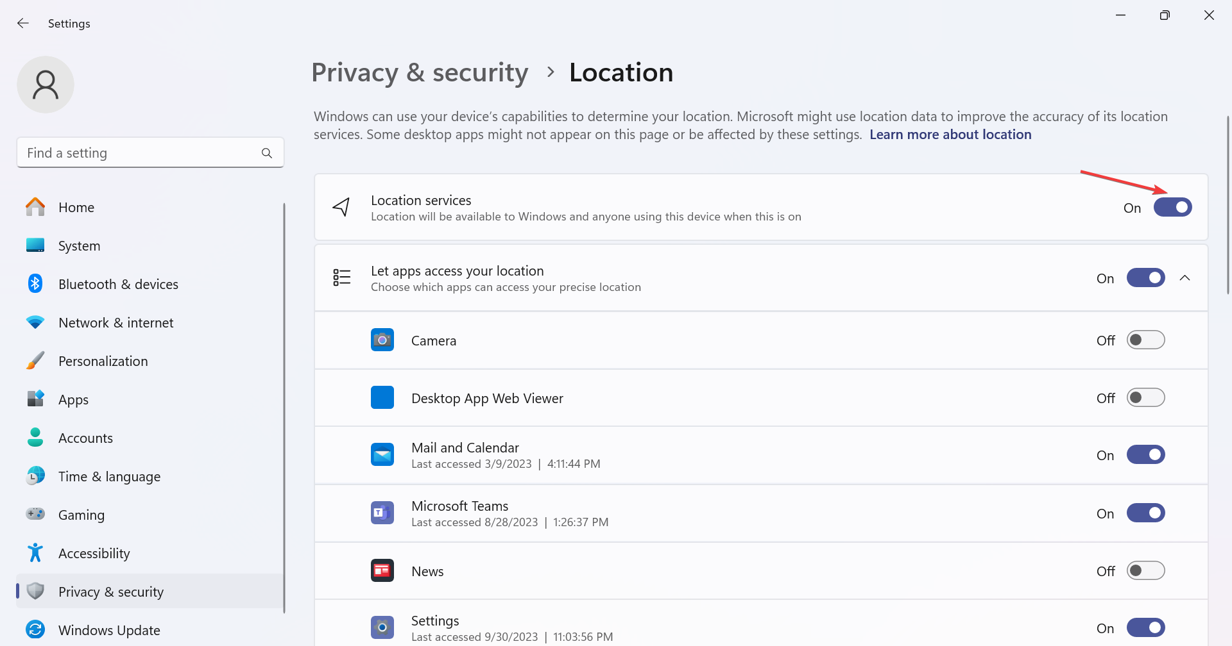1232x646 pixels.
Task: Navigate to Privacy & security breadcrumb
Action: [x=420, y=72]
